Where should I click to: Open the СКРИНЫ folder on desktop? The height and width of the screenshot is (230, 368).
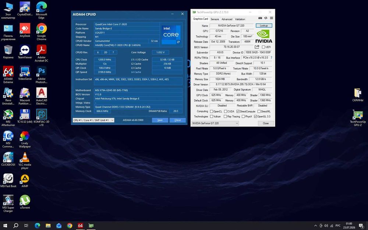(358, 95)
